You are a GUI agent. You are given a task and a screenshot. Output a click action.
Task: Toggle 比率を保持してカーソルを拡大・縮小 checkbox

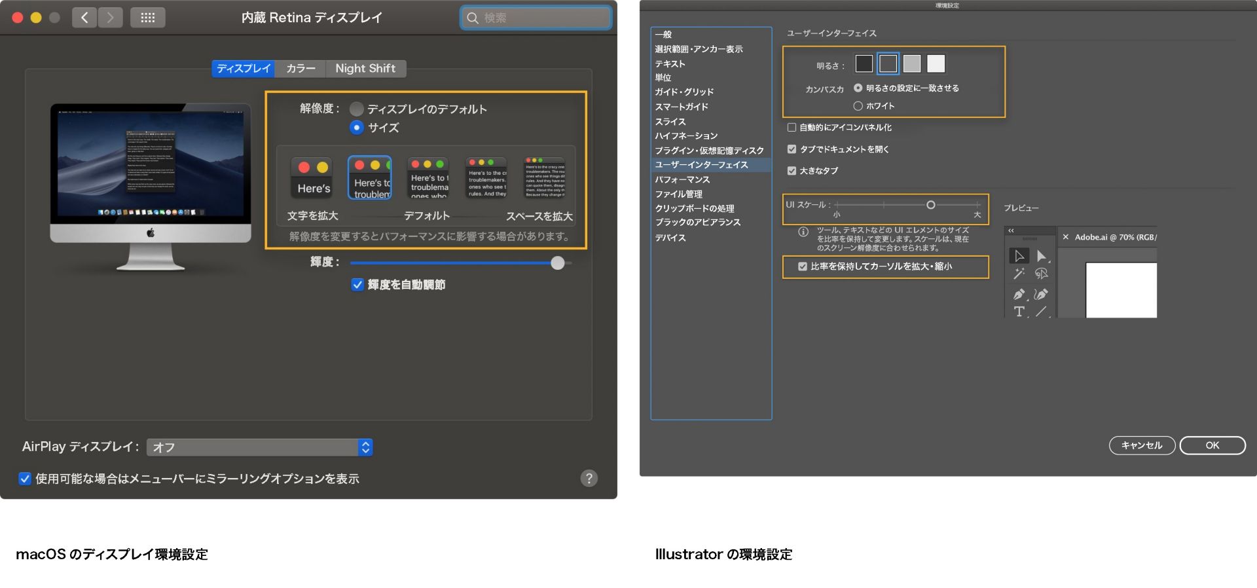(x=803, y=266)
